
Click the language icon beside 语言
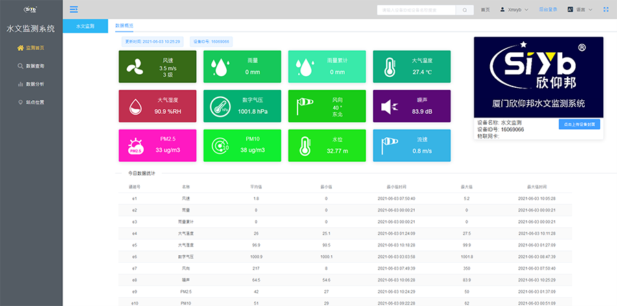[x=570, y=10]
